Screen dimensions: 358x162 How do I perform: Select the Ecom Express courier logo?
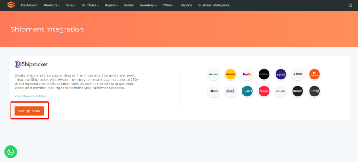281,74
